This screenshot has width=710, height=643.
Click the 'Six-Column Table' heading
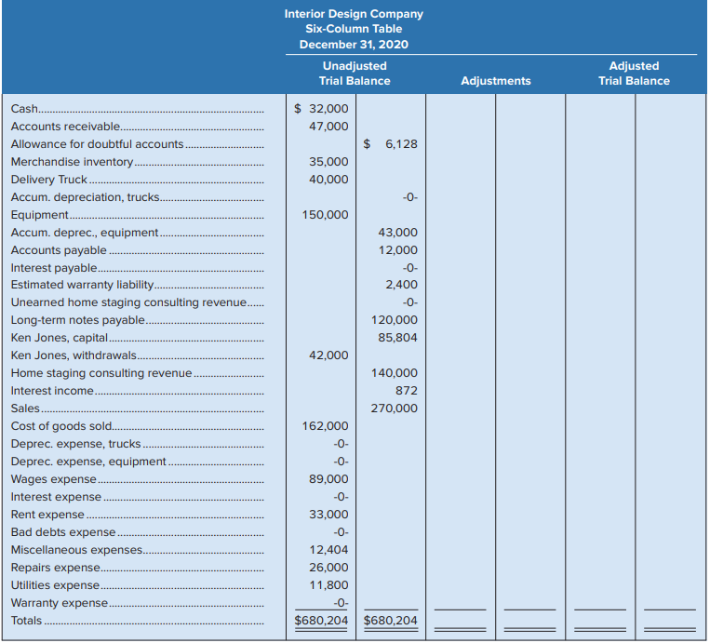coord(354,29)
